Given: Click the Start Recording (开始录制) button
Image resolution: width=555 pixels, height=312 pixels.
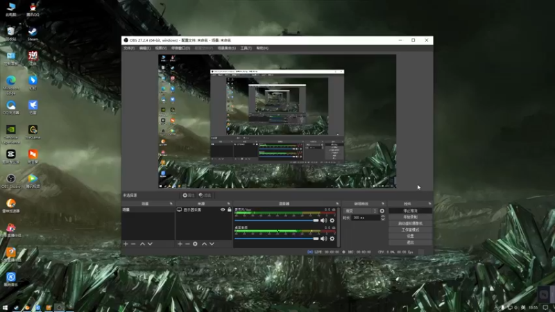Looking at the screenshot, I should point(410,217).
